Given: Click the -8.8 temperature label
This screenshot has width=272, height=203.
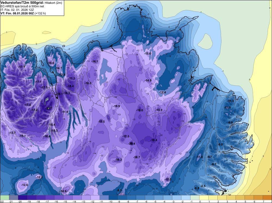Looking at the screenshot, I should (197, 188).
